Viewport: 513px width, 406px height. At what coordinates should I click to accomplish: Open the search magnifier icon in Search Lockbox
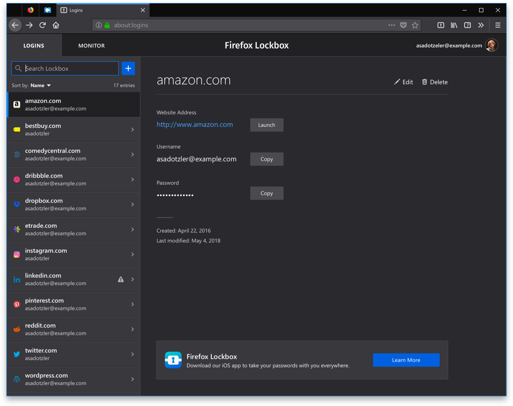click(x=18, y=68)
